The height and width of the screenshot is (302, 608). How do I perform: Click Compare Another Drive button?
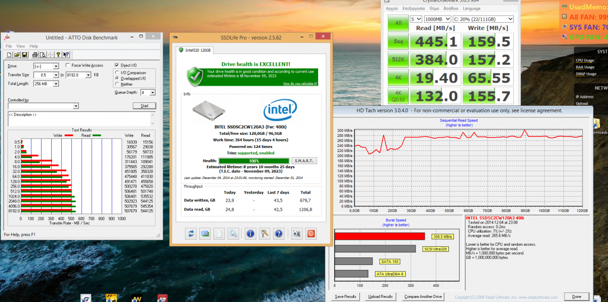pyautogui.click(x=423, y=296)
